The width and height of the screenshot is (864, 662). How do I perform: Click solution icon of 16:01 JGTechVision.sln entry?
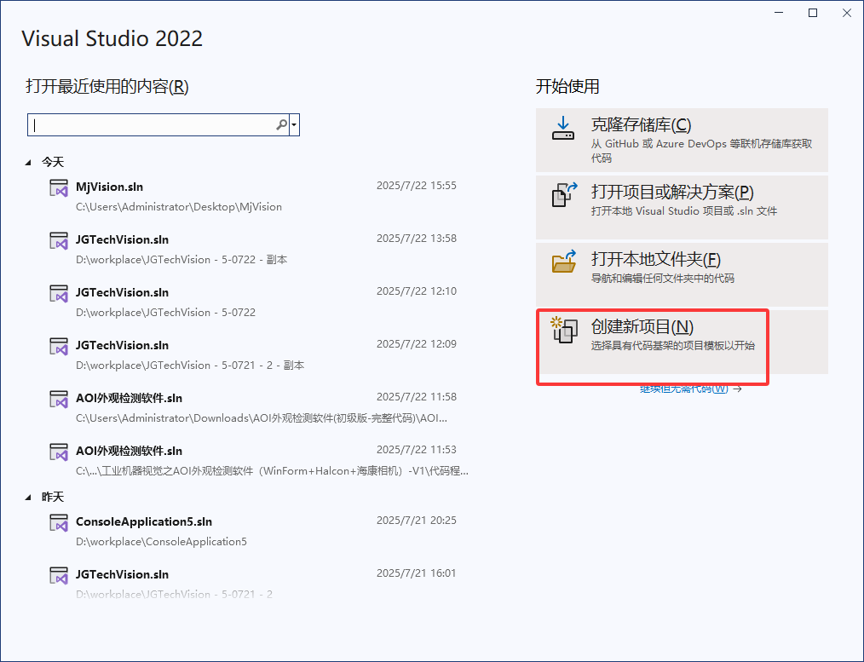pyautogui.click(x=59, y=576)
